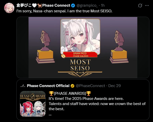Click the blue verified badge
Viewport: 153px width, 122px height.
pos(73,5)
